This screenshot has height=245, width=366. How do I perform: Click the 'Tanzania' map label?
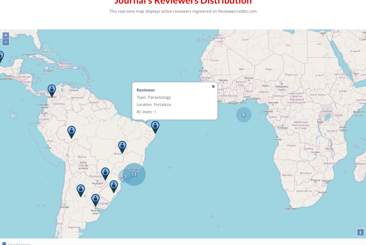332,131
